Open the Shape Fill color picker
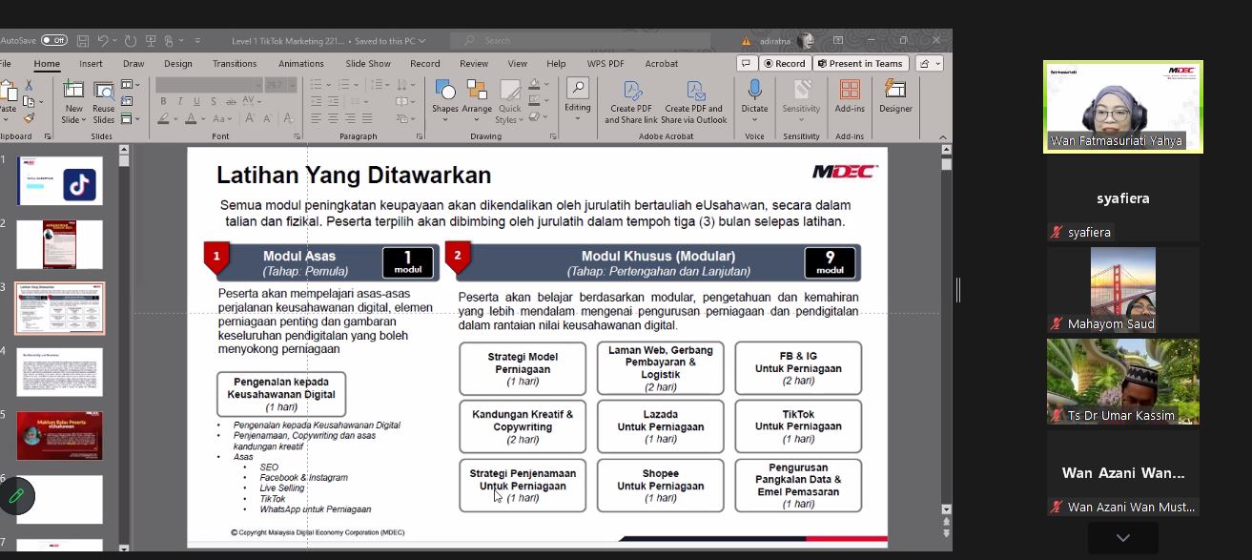Screen dimensions: 1252x560 click(539, 85)
